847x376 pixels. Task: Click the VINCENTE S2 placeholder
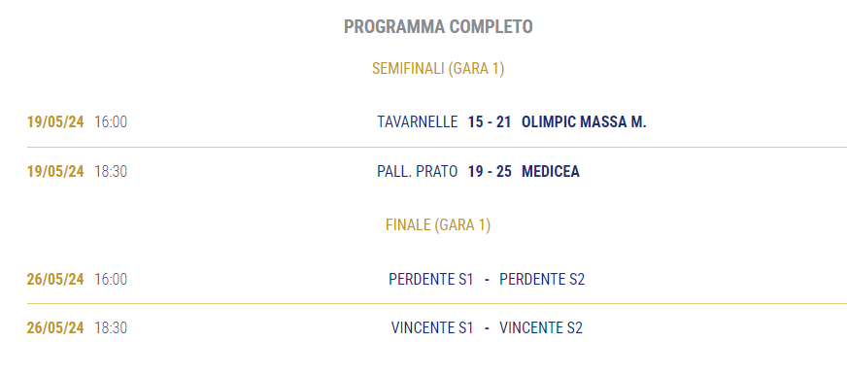tap(541, 328)
